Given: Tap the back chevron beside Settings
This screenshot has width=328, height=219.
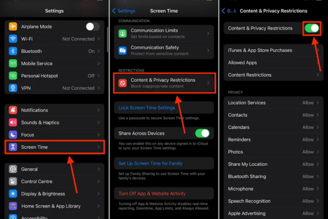Looking at the screenshot, I should (x=114, y=11).
